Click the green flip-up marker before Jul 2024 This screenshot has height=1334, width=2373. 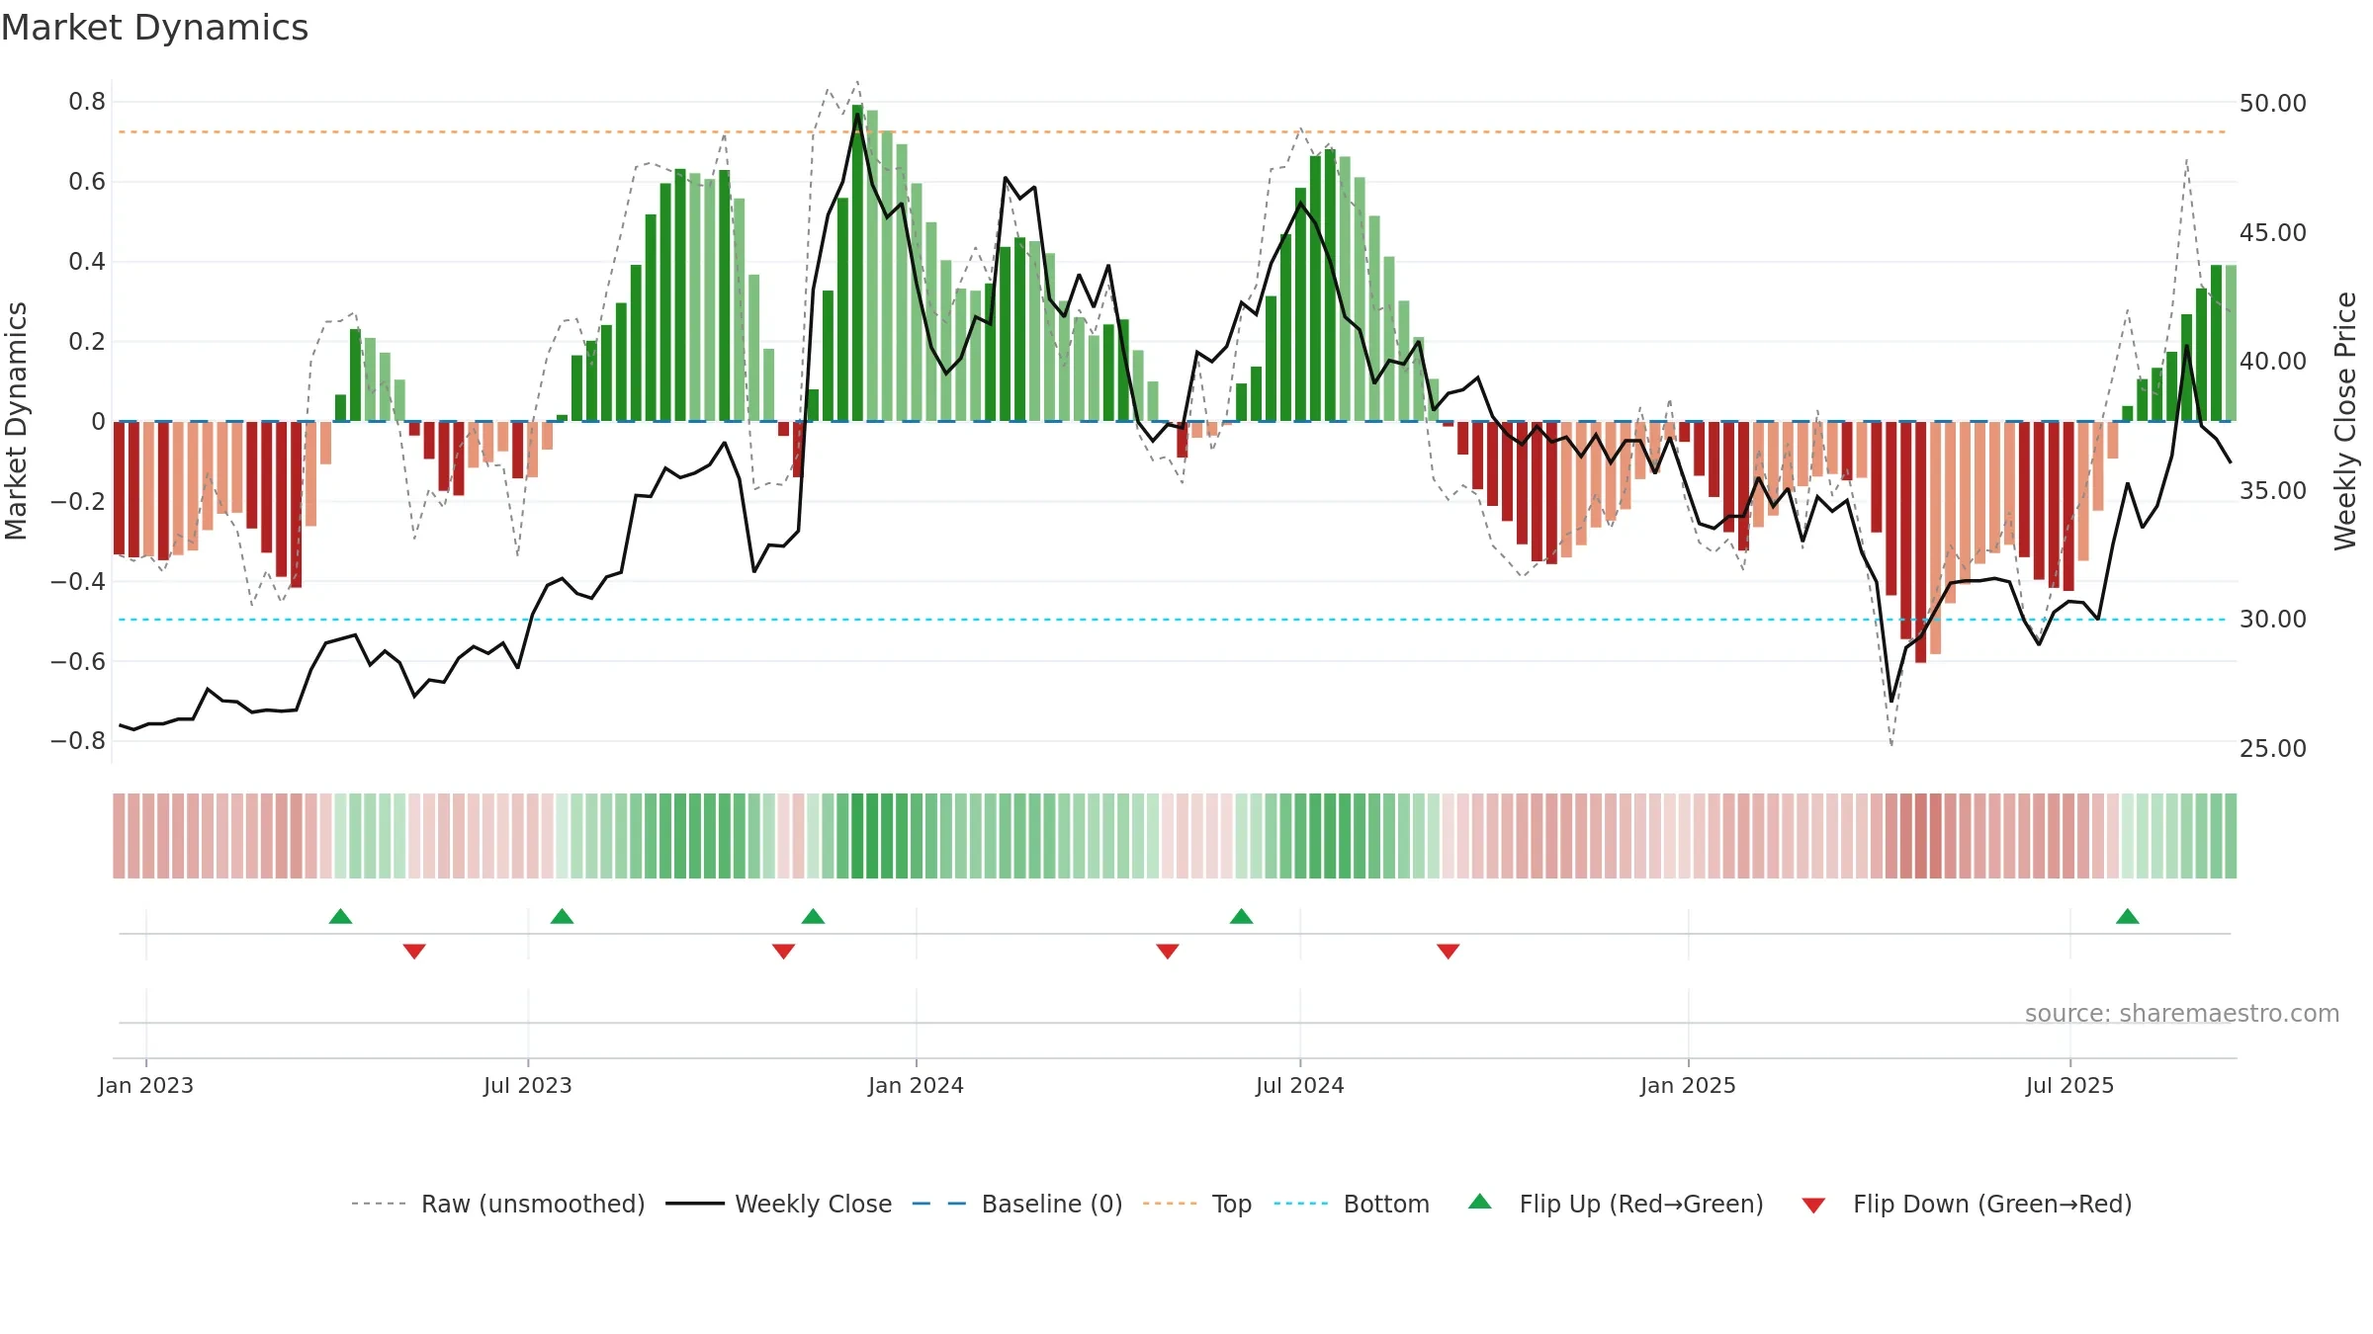pos(1241,916)
